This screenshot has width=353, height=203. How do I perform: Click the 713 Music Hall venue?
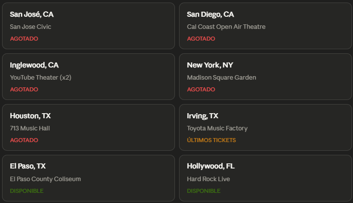[x=30, y=128]
